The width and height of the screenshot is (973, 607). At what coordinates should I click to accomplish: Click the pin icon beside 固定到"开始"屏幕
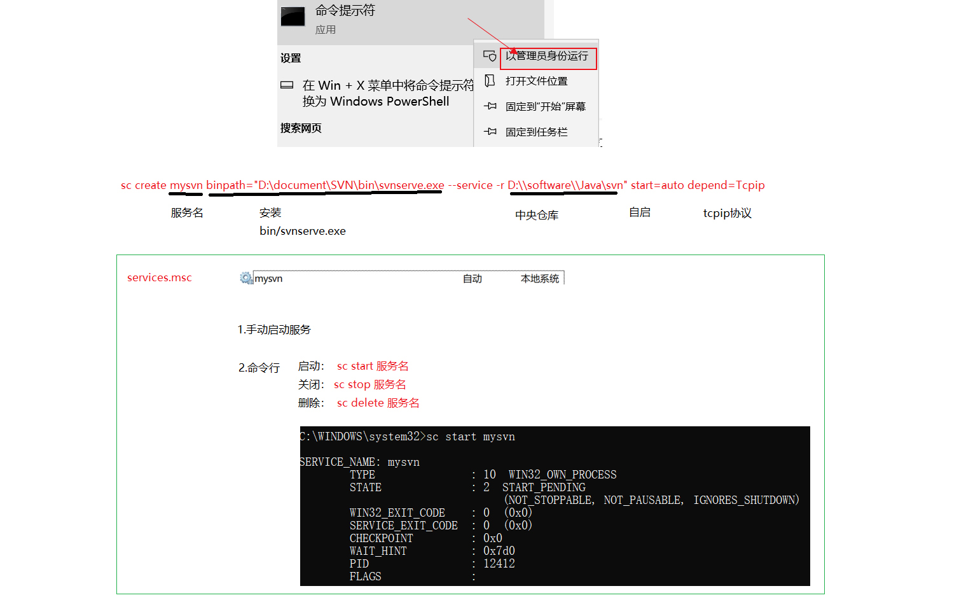(490, 106)
